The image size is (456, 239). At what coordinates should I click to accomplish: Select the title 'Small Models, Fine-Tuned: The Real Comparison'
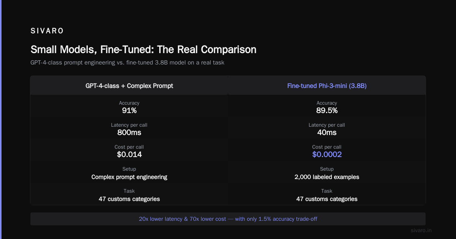click(143, 50)
